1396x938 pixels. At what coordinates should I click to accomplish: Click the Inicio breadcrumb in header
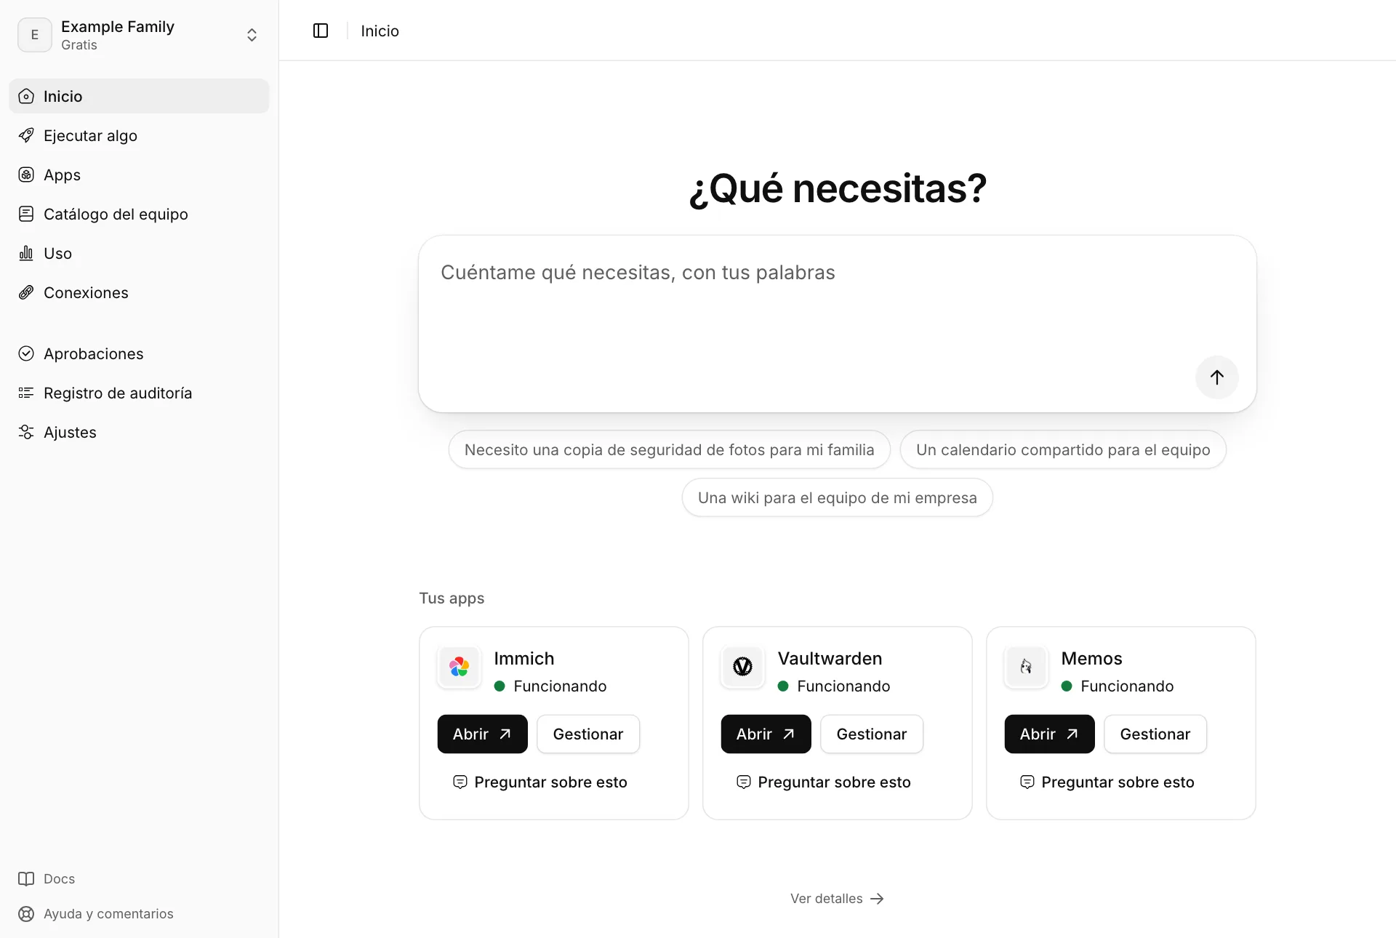tap(380, 31)
